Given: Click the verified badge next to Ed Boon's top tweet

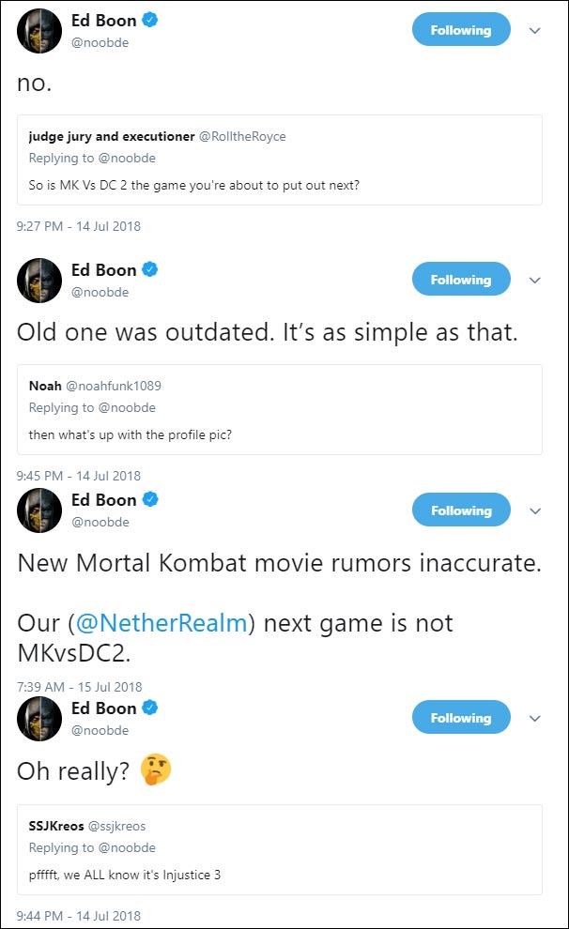Looking at the screenshot, I should 149,20.
